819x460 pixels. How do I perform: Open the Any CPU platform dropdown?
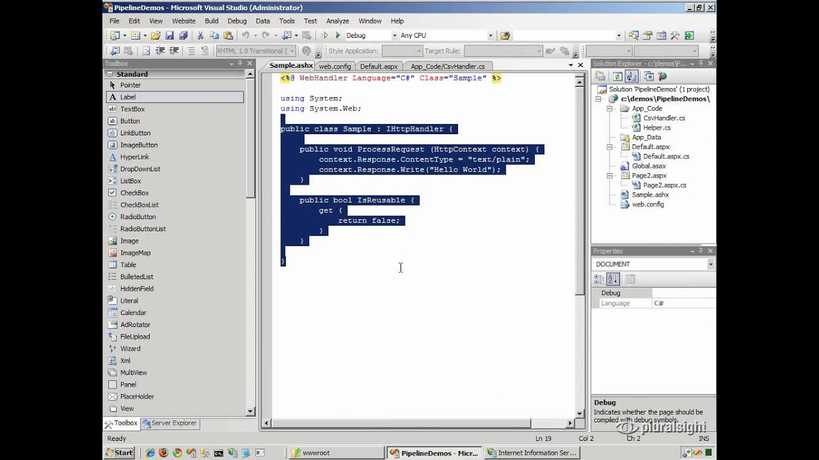click(491, 36)
